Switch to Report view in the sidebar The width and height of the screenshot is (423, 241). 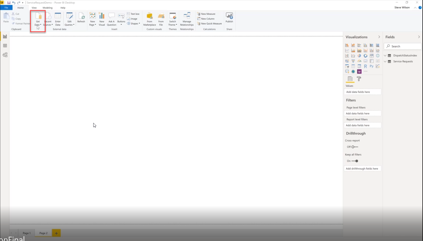pos(5,37)
